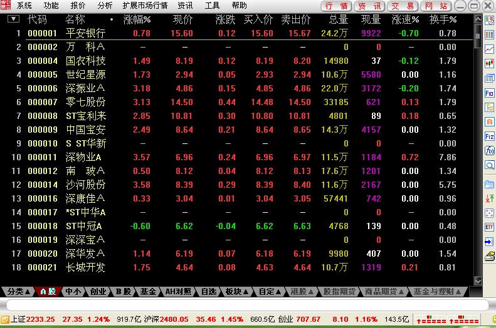Sort by the 总量 column header
The width and height of the screenshot is (496, 328).
click(339, 19)
